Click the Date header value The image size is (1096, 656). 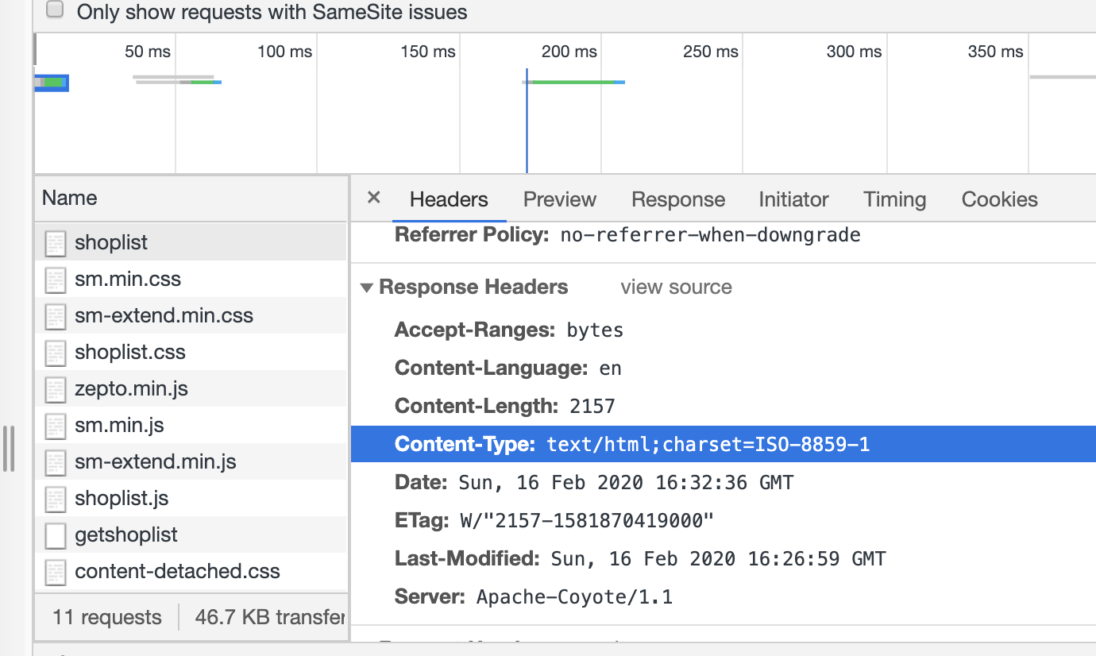point(626,482)
